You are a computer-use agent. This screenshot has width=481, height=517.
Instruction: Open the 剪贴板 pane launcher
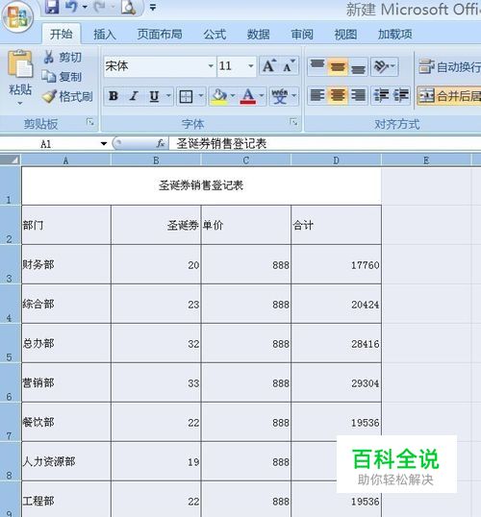pyautogui.click(x=89, y=122)
